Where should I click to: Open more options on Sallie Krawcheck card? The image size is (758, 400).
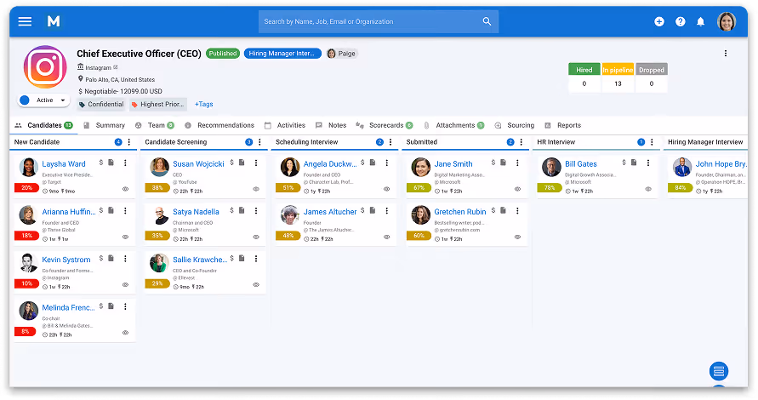[x=256, y=259]
